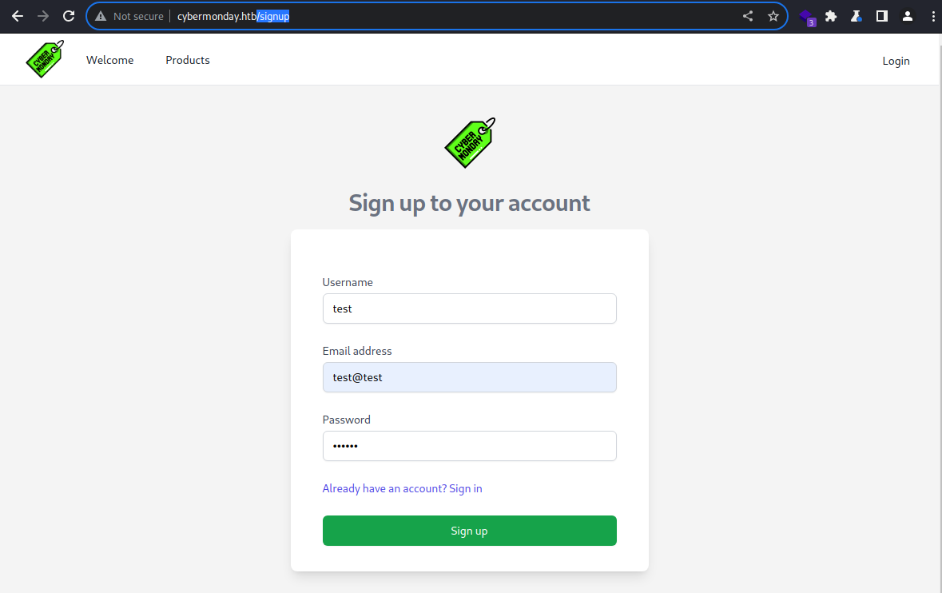Click into the Password field

(x=469, y=446)
